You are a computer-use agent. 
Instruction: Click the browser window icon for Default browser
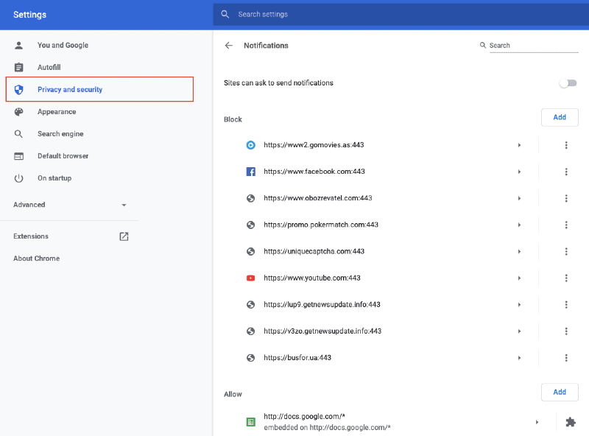click(19, 156)
